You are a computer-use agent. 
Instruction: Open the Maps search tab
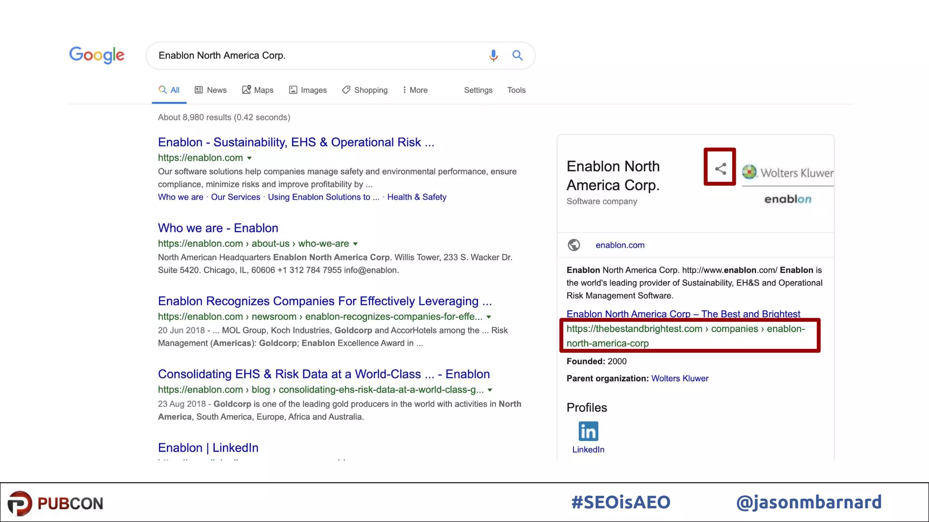[x=258, y=90]
